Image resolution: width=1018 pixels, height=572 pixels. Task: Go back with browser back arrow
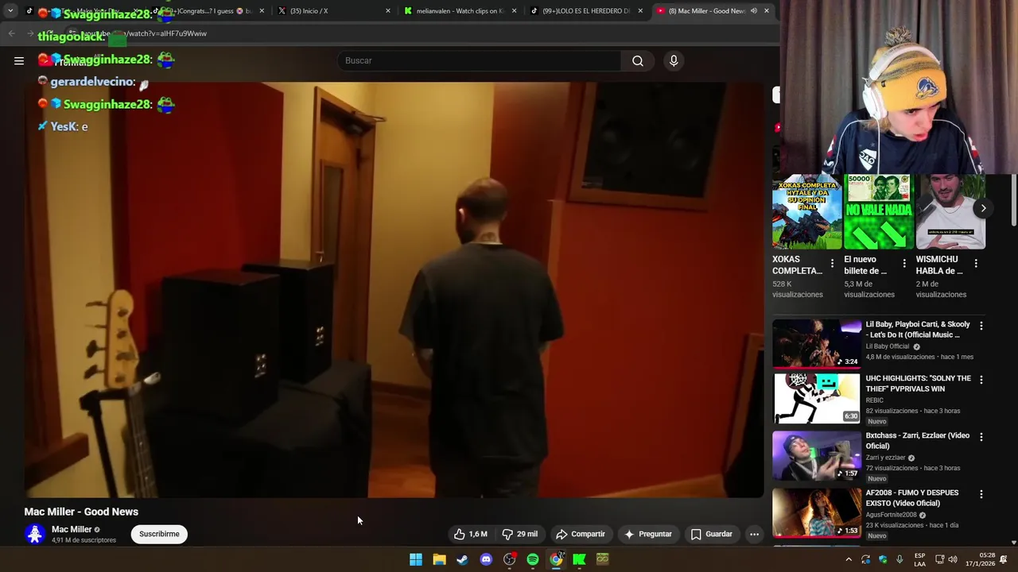11,33
